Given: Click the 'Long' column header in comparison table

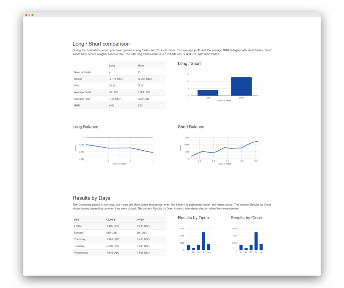Looking at the screenshot, I should click(112, 65).
